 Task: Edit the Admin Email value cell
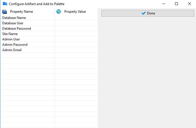pos(76,50)
